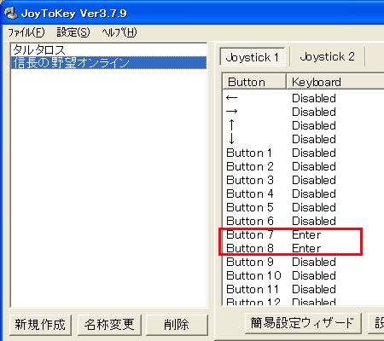Select the Button 9 row
Image resolution: width=384 pixels, height=341 pixels.
tap(303, 262)
